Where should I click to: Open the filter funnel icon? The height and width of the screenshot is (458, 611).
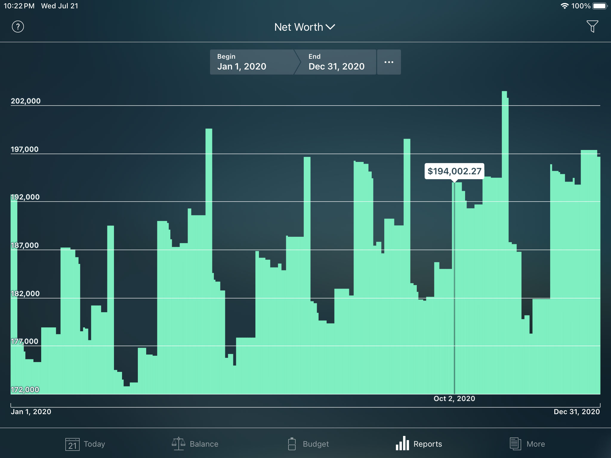[x=592, y=27]
